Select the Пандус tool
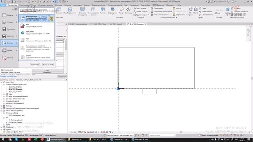253x142 pixels. click(121, 11)
